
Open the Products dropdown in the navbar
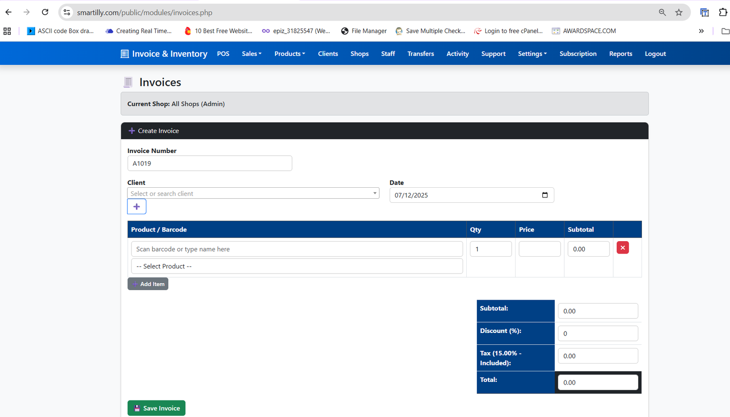[x=289, y=53]
